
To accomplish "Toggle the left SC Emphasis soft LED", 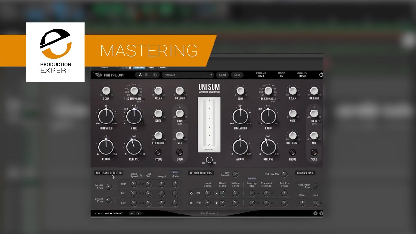I will coord(144,98).
